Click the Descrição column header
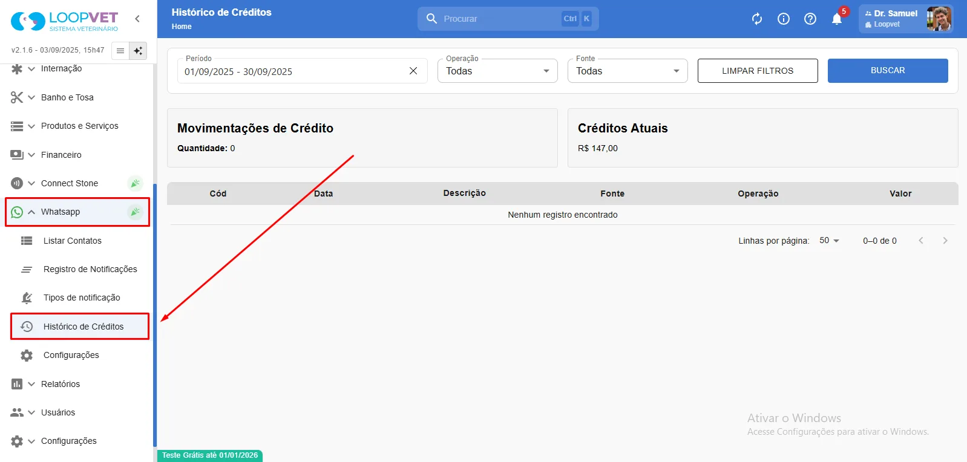This screenshot has width=967, height=462. coord(464,193)
